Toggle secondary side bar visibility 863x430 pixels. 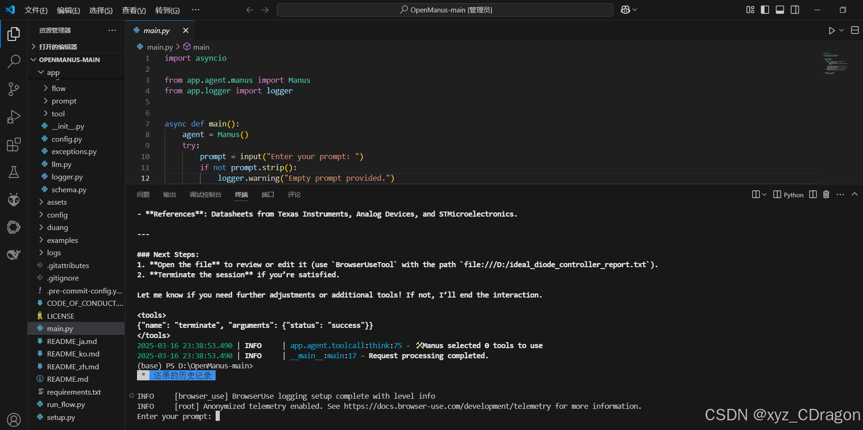tap(795, 10)
